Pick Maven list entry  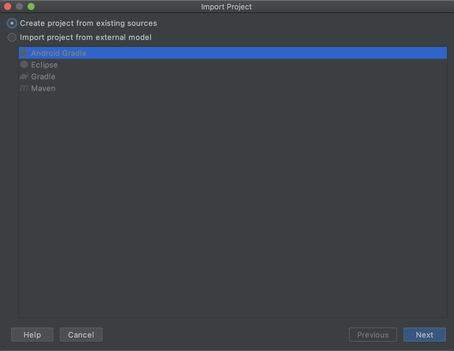click(43, 88)
